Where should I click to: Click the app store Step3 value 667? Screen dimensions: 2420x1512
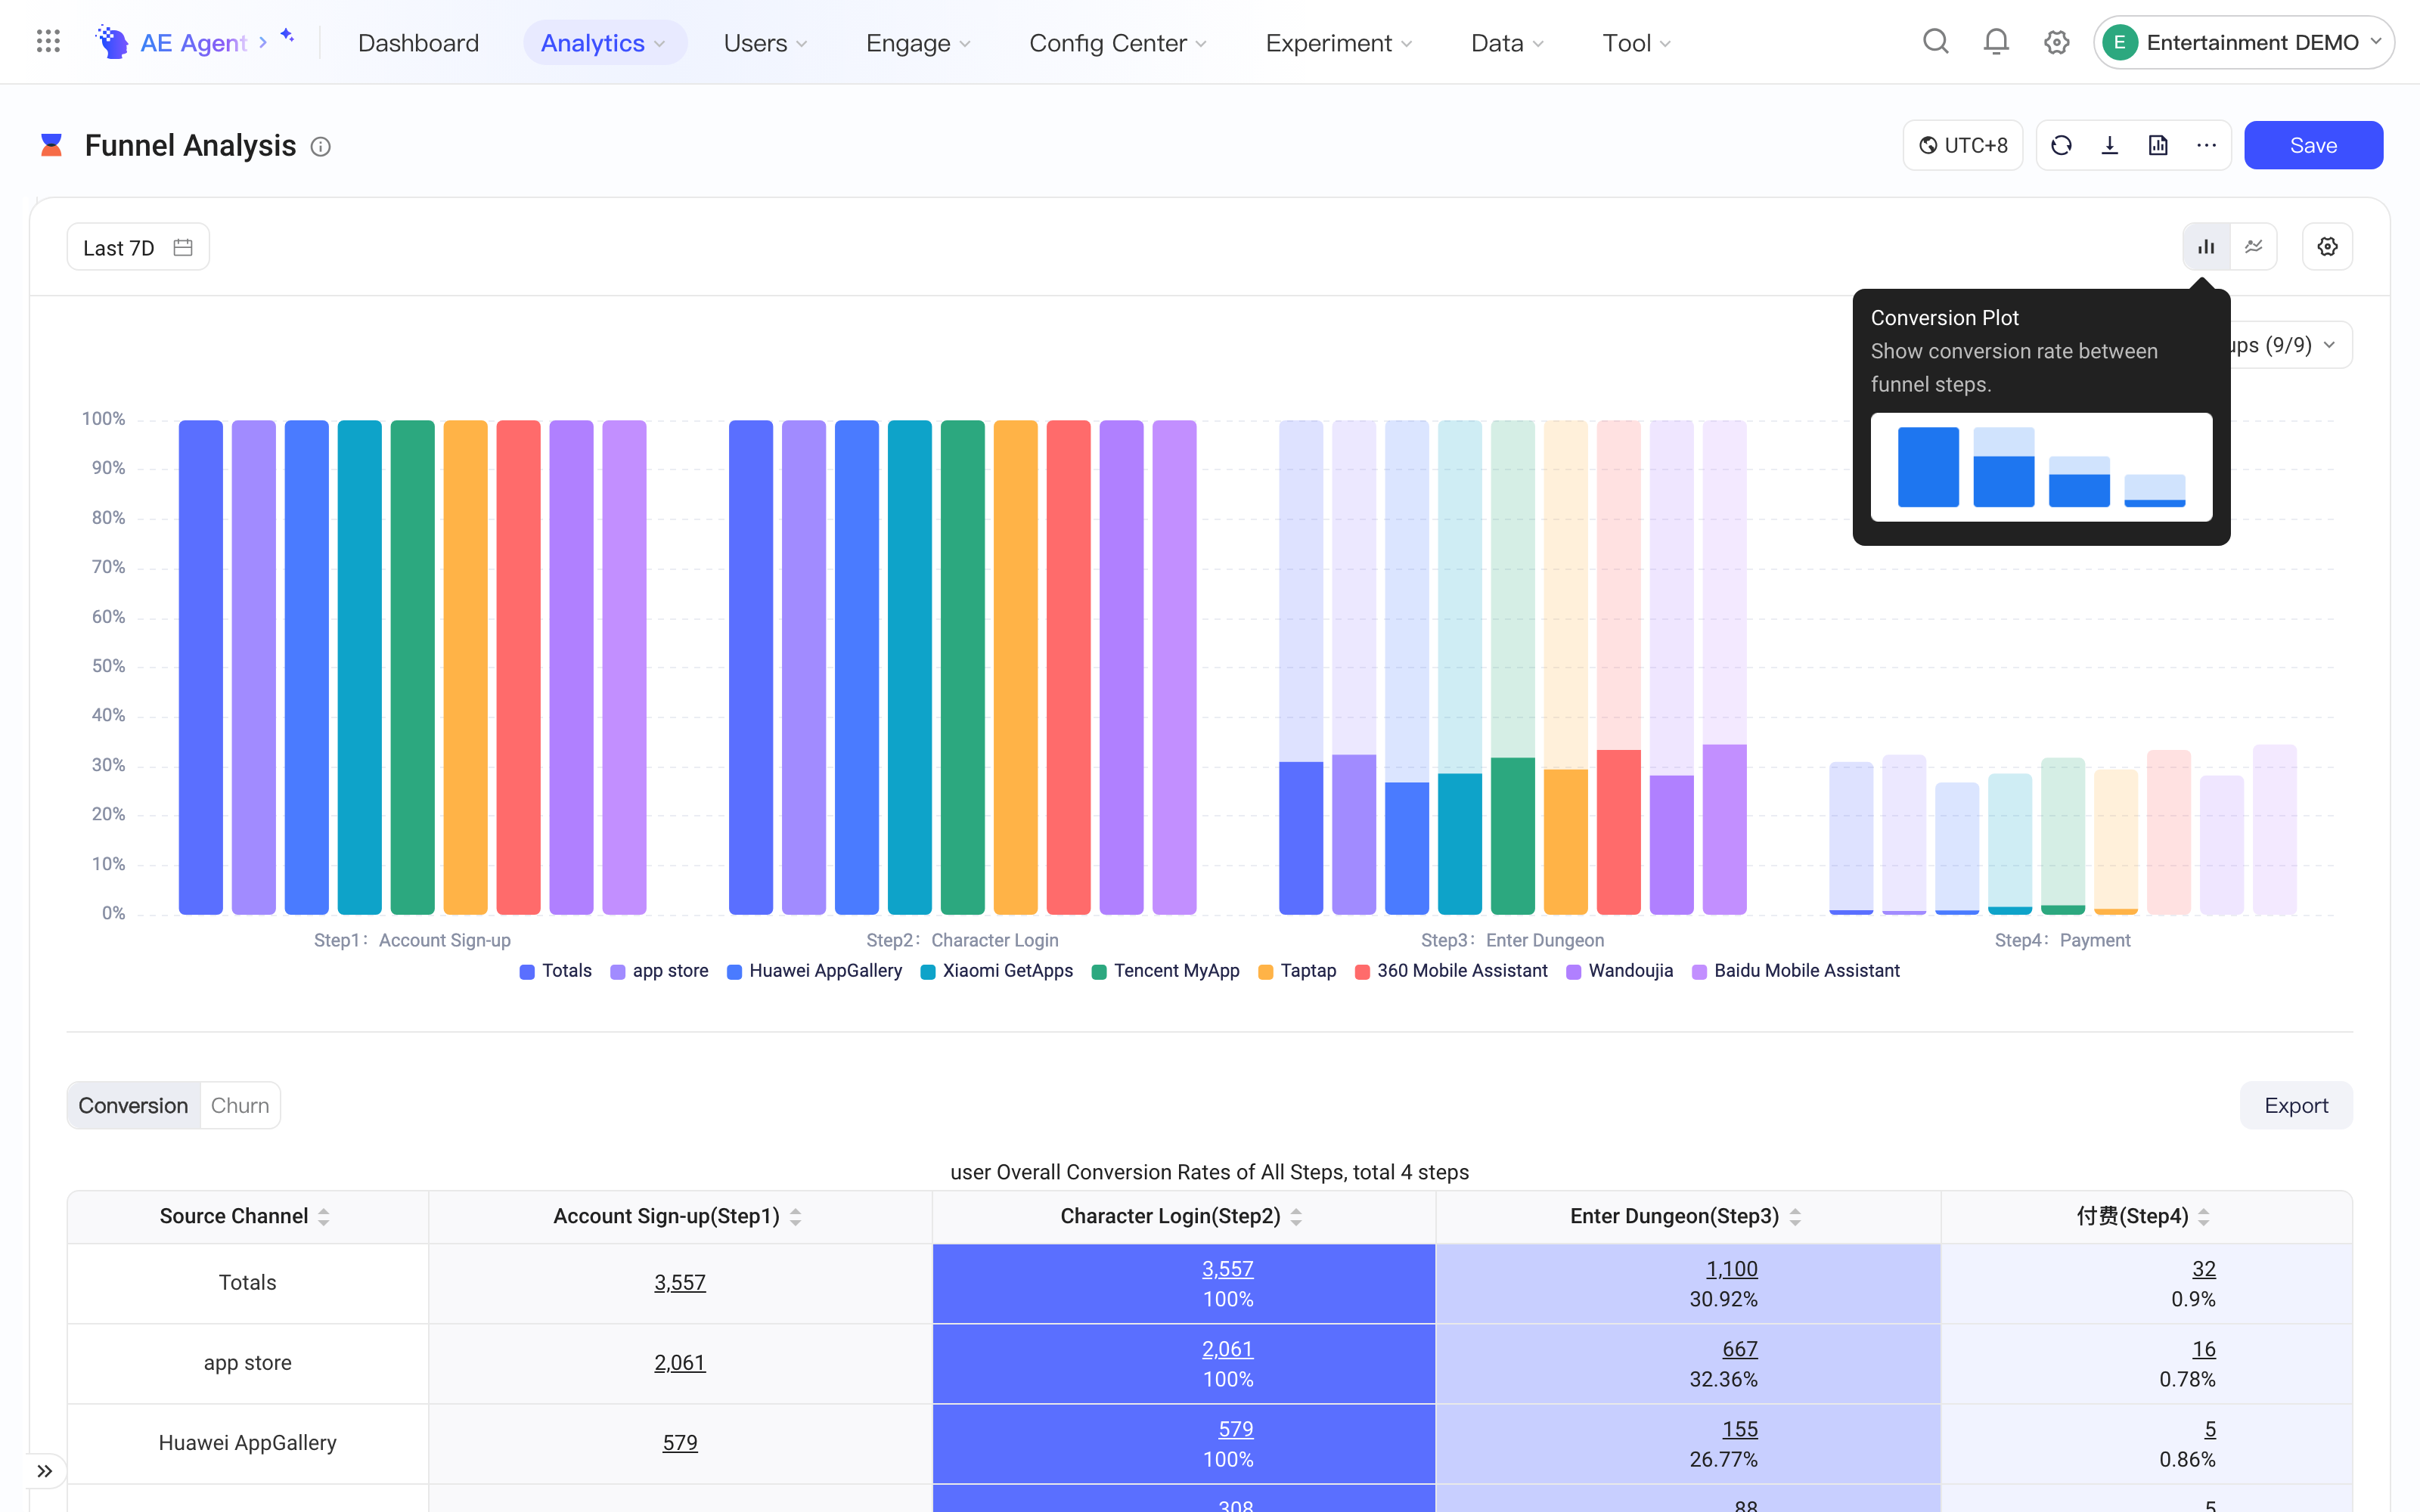1739,1348
